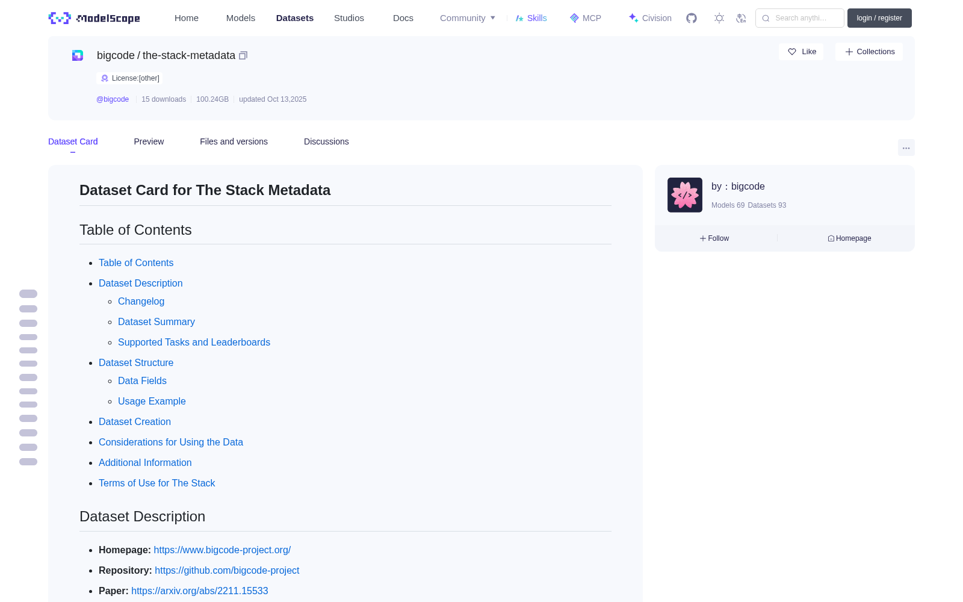This screenshot has width=963, height=602.
Task: Click the "Datasets 93" count
Action: pos(767,205)
